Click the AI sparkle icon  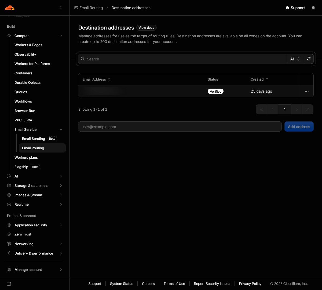click(x=9, y=176)
